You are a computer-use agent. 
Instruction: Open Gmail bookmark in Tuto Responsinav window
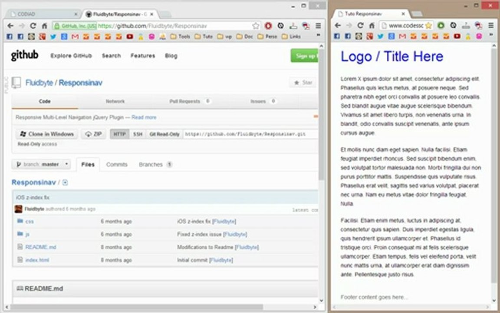402,37
